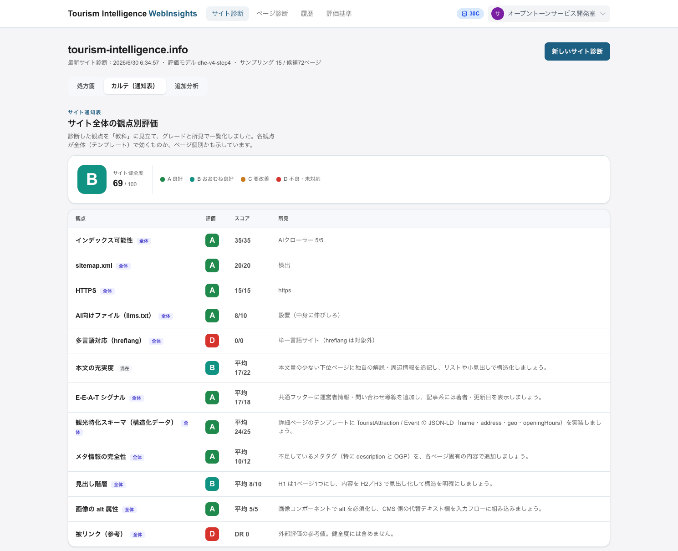This screenshot has height=551, width=678.
Task: Click the 8/10 score for llms.txt
Action: [x=241, y=316]
